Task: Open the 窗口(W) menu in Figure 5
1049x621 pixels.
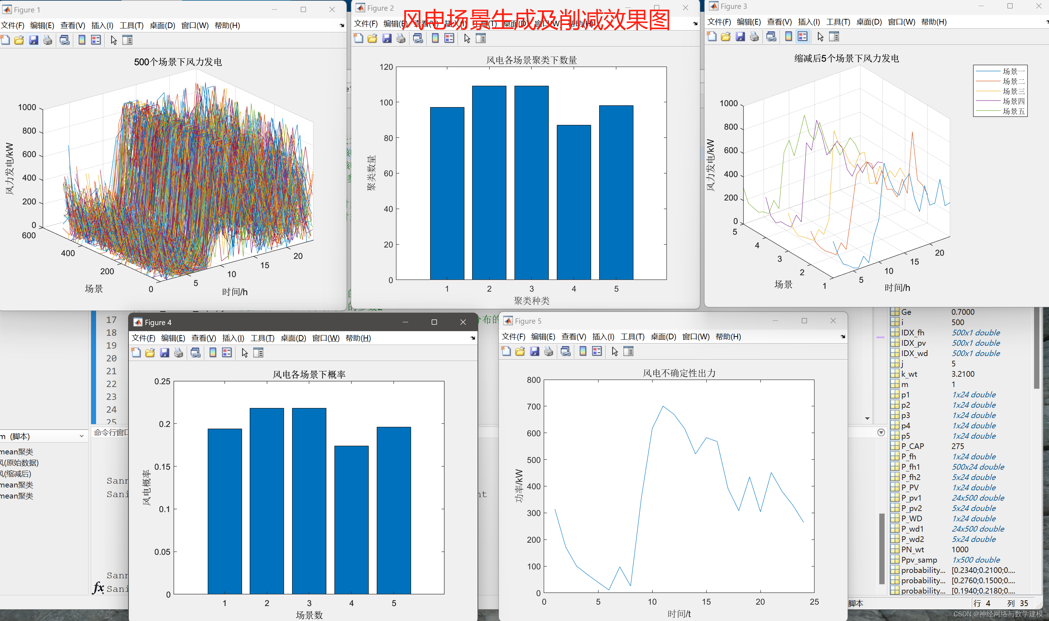Action: pos(696,336)
